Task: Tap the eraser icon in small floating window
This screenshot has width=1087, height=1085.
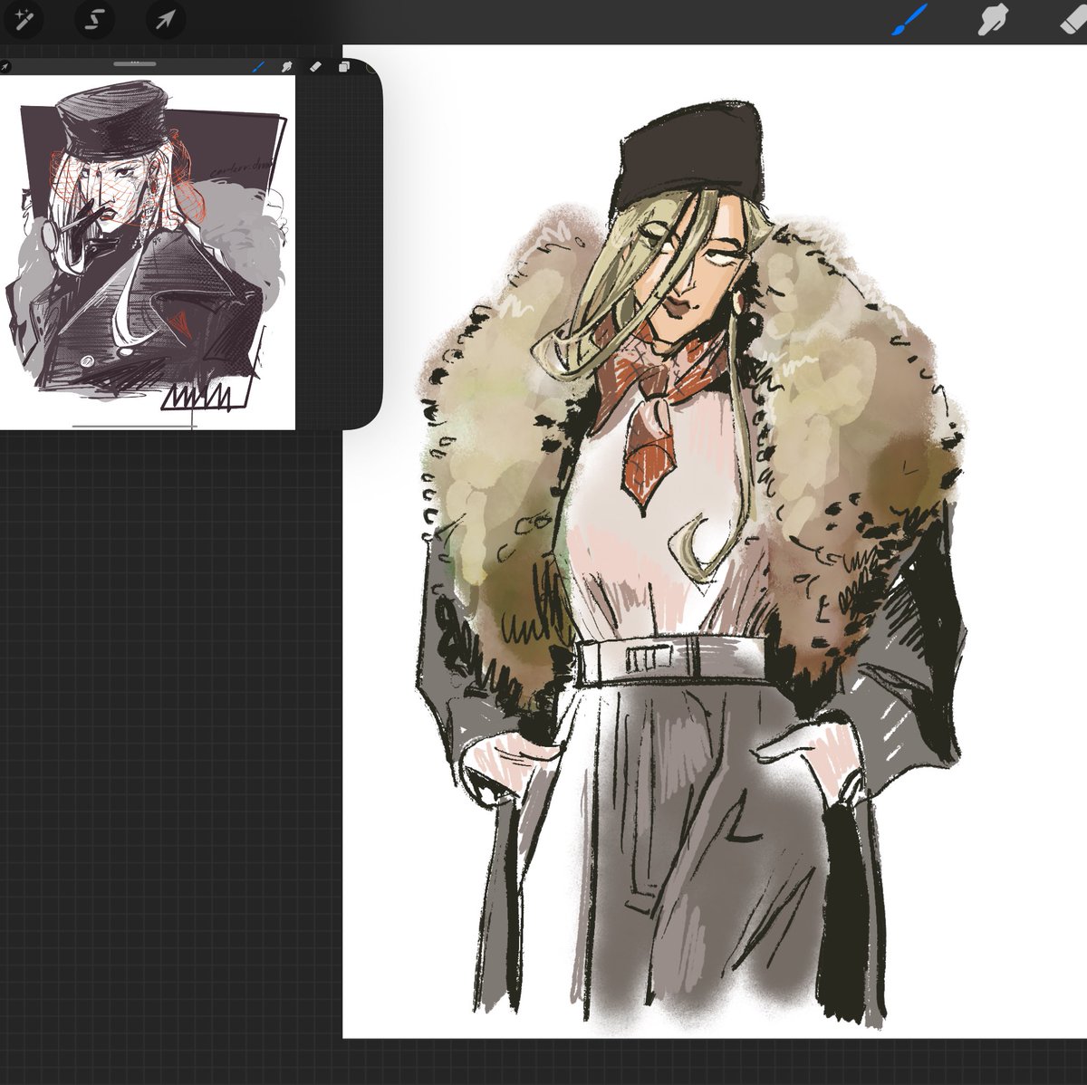Action: tap(315, 66)
